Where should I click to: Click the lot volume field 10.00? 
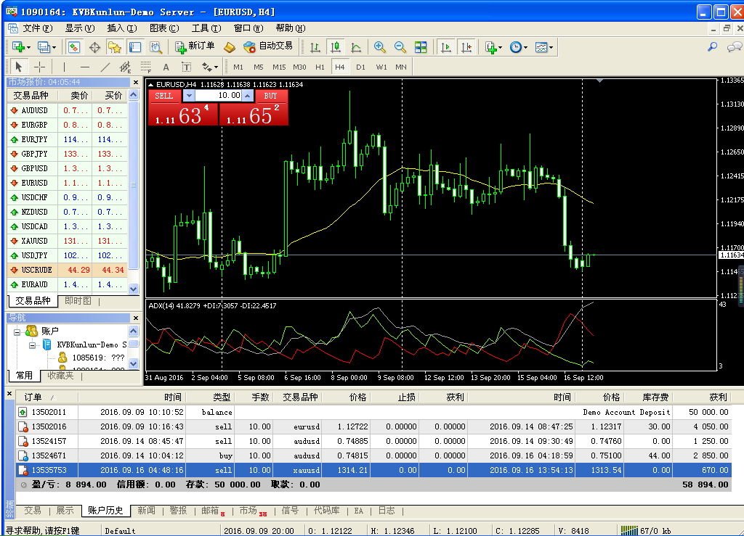(x=219, y=96)
